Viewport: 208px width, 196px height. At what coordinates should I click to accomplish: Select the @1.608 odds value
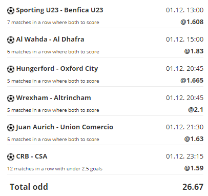pyautogui.click(x=192, y=22)
